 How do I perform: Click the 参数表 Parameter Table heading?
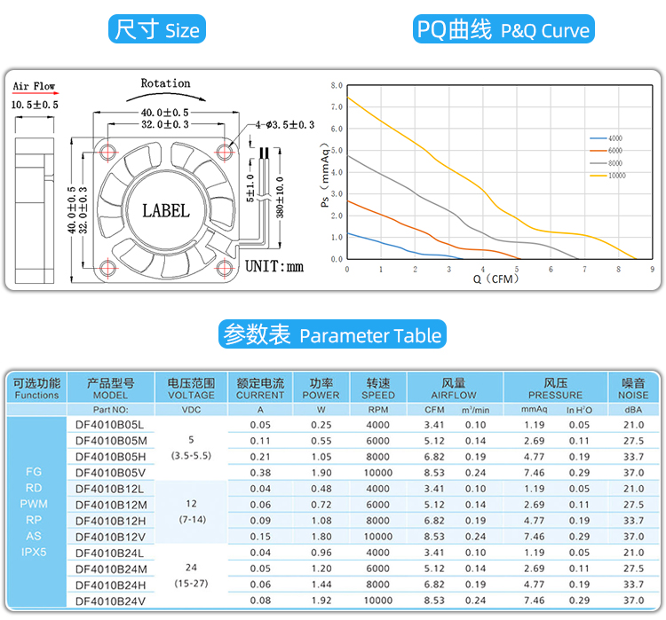(333, 335)
